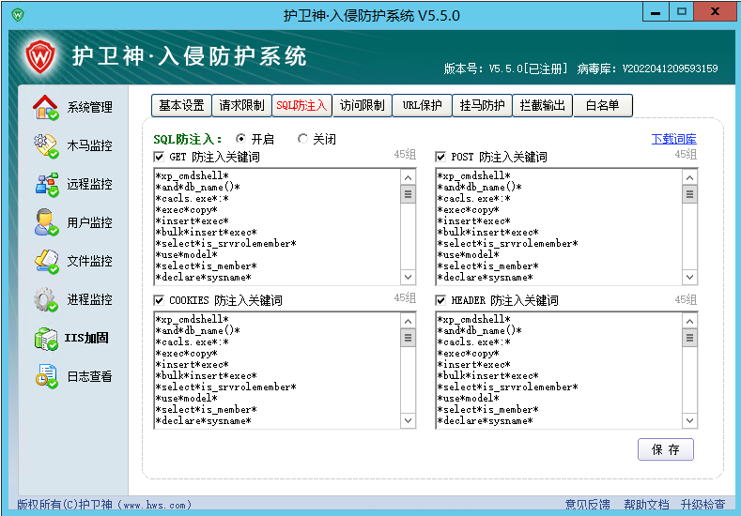The image size is (741, 516).
Task: Open the 下载词库 link
Action: tap(673, 139)
